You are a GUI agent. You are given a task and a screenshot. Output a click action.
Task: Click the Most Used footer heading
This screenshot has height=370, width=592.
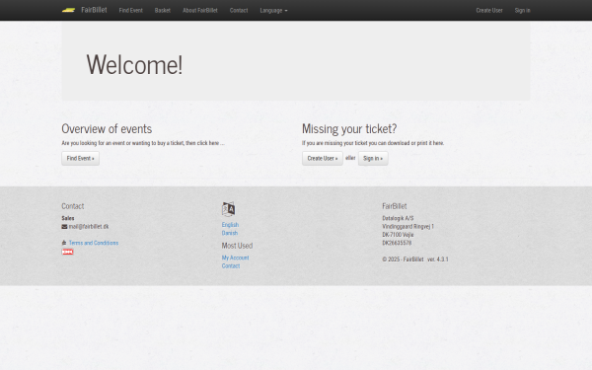tap(237, 246)
